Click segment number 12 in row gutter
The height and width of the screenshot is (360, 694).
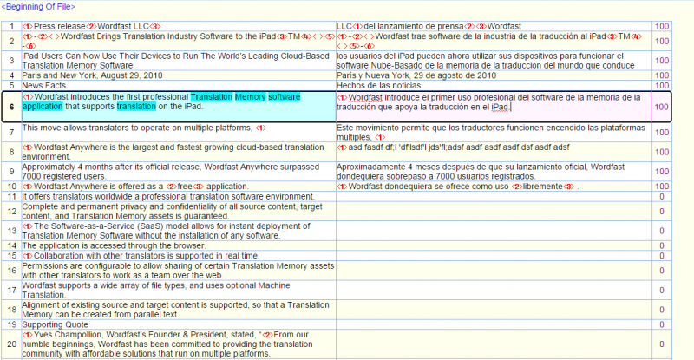click(11, 211)
